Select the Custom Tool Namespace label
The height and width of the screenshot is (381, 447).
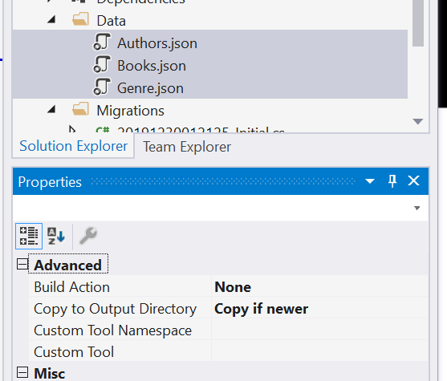(x=112, y=330)
